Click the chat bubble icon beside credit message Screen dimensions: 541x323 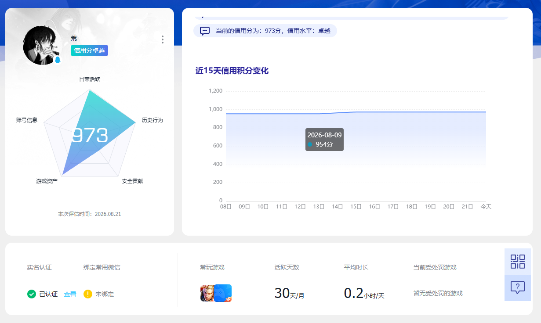205,31
